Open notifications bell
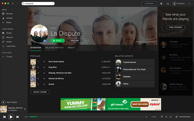This screenshot has width=194, height=121. coord(161,4)
